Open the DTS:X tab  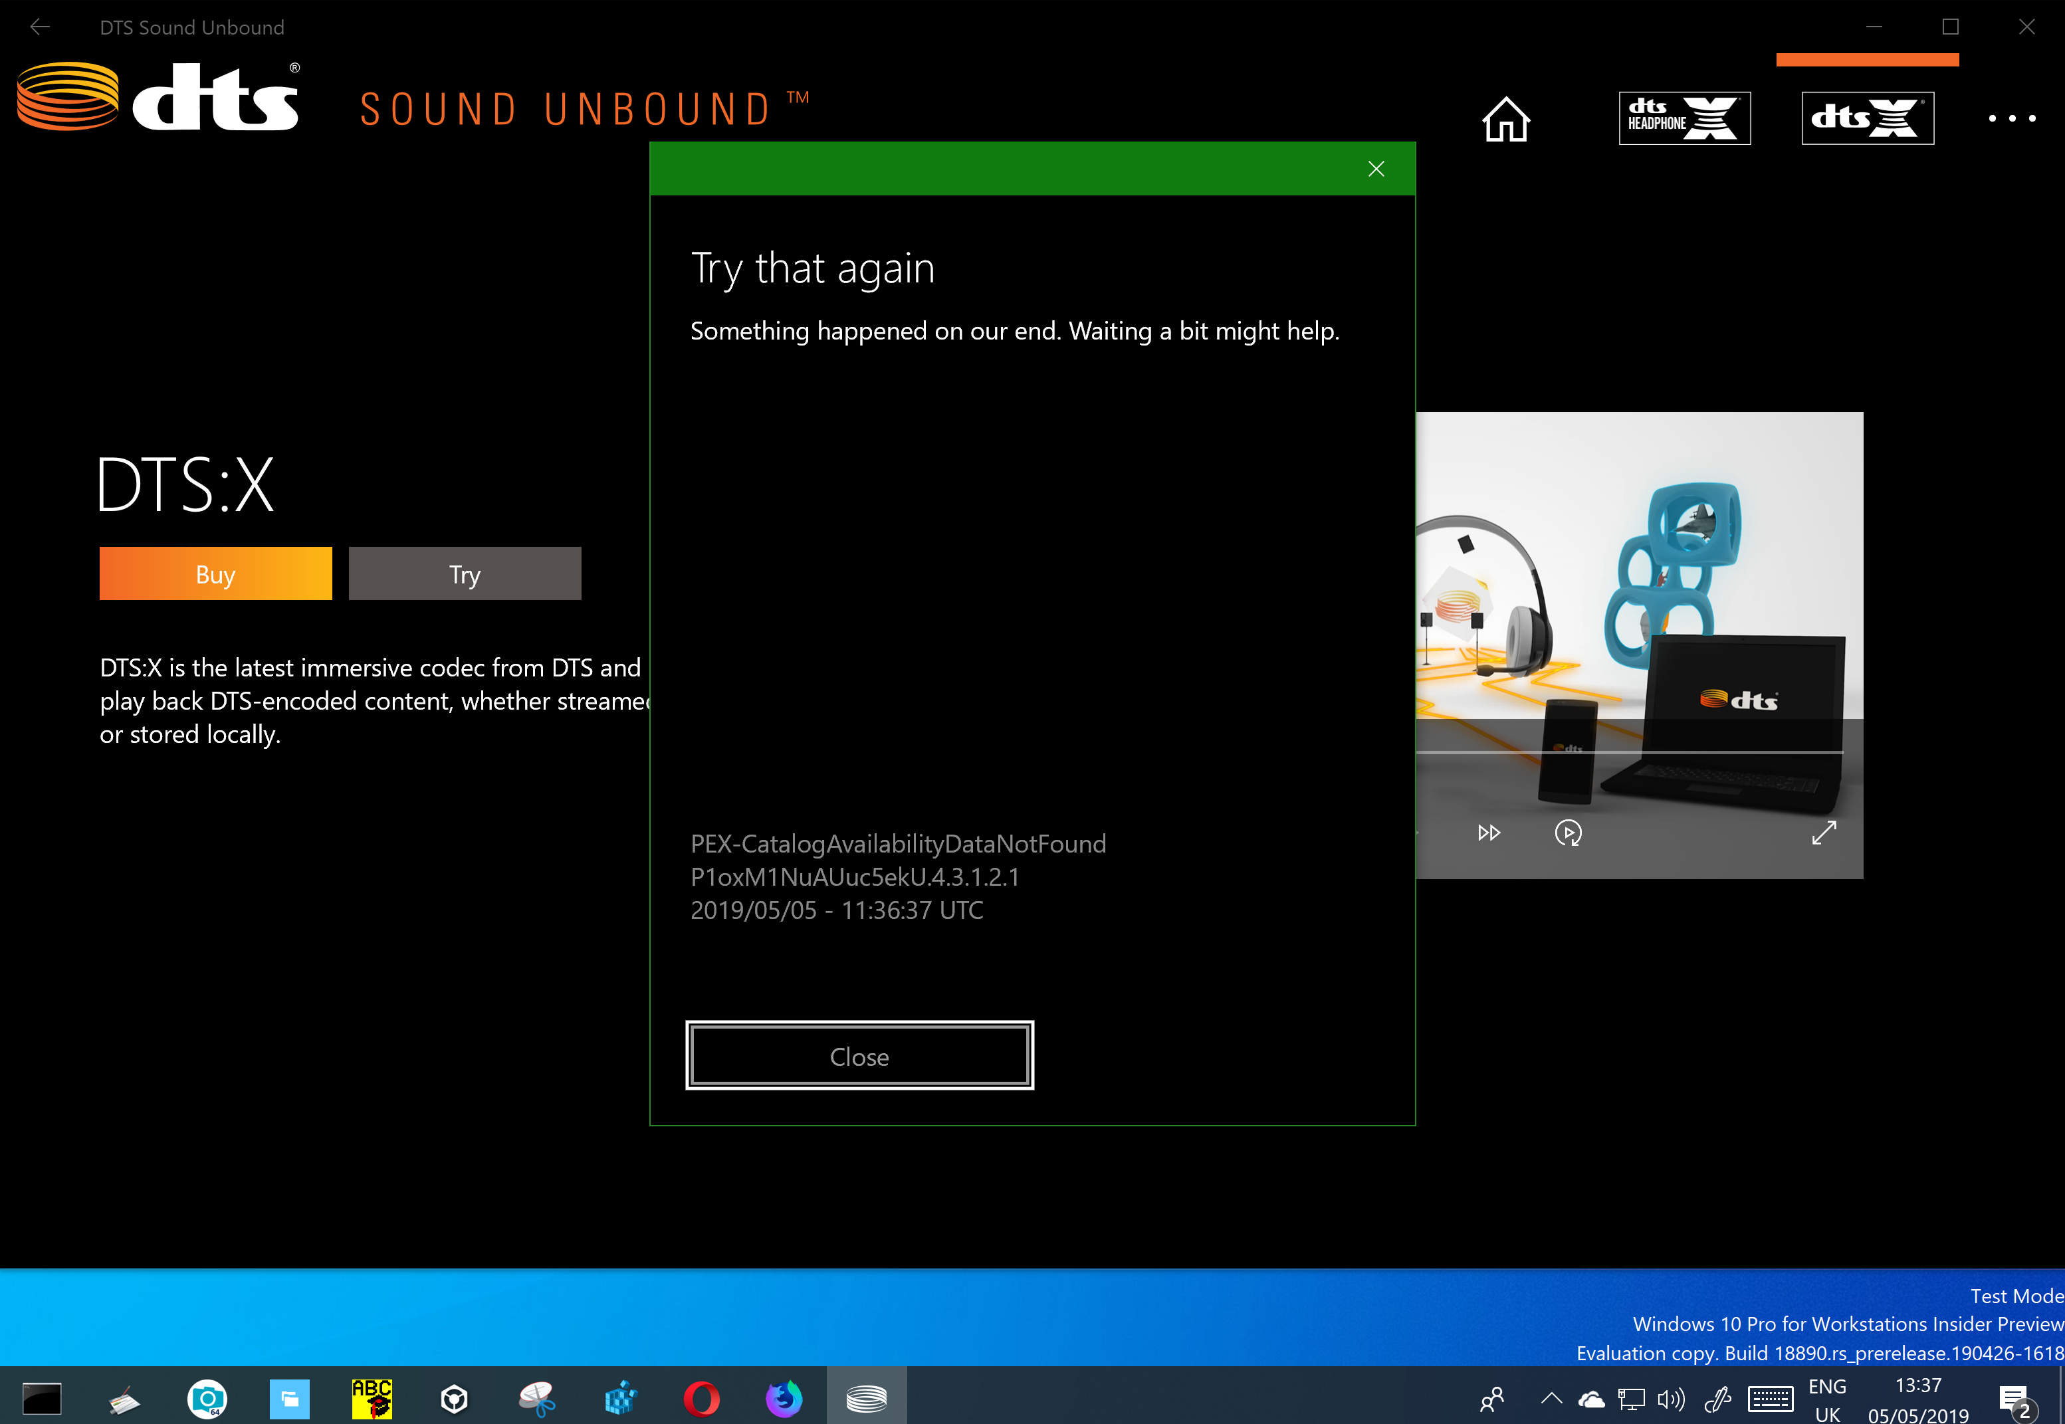coord(1867,118)
